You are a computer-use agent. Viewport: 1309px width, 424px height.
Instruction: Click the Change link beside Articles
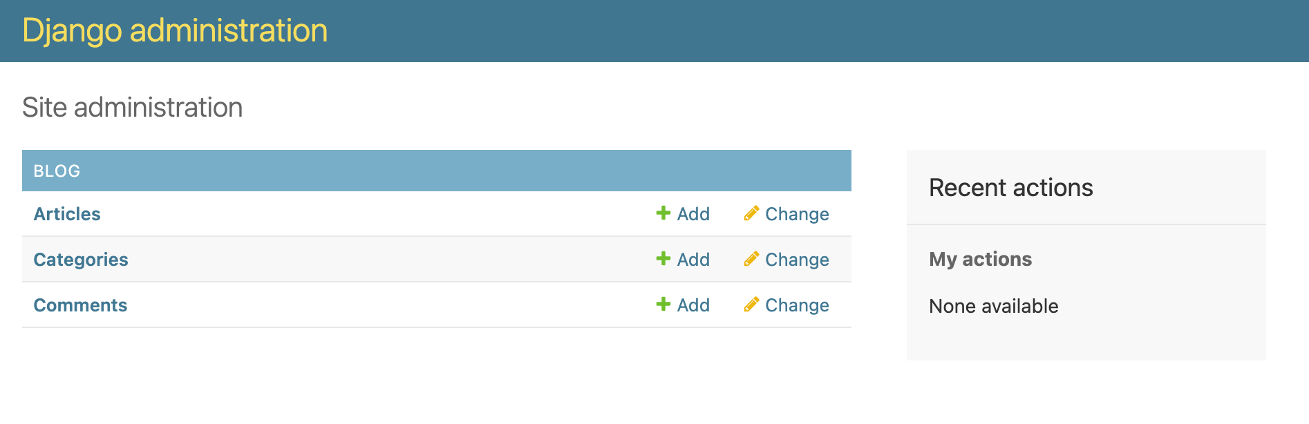click(796, 214)
